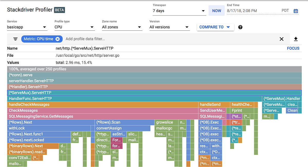
Task: Open the COMPARE TO dropdown
Action: click(215, 27)
